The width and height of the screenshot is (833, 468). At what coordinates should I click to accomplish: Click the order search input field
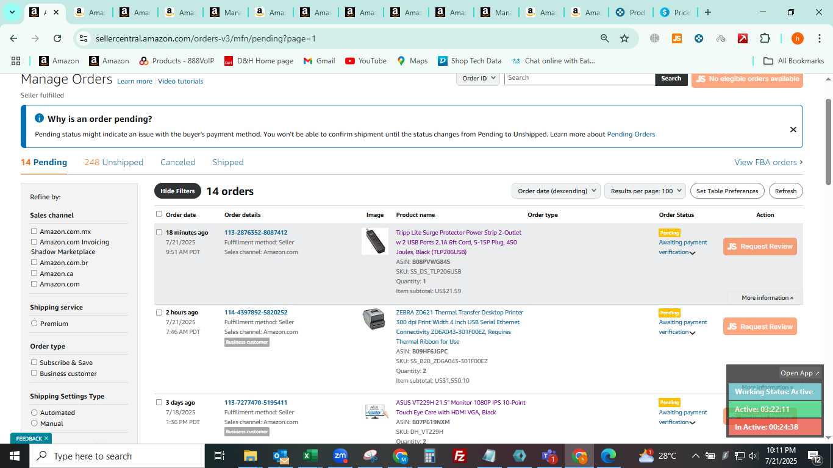point(579,78)
